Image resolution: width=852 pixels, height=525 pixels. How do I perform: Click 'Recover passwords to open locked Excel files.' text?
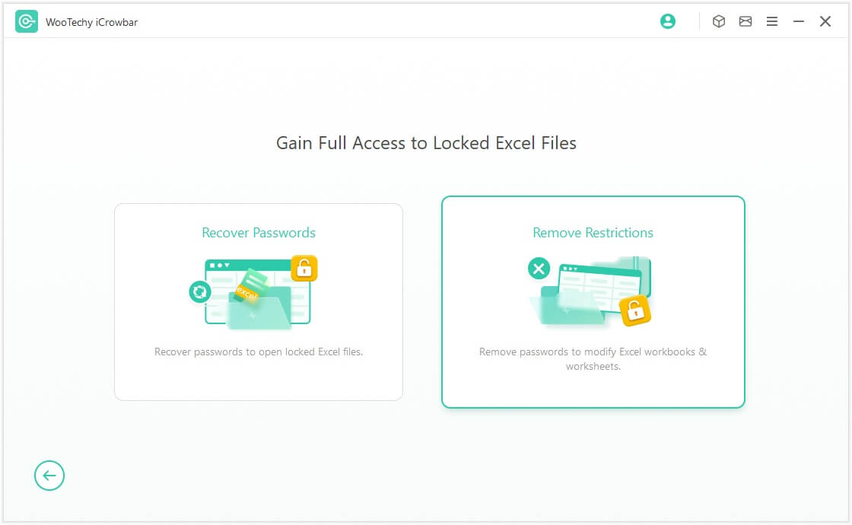click(259, 352)
